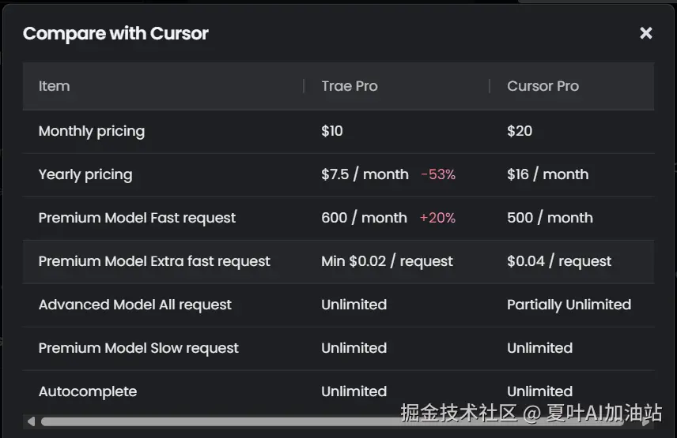Click the Item column header

click(x=54, y=86)
